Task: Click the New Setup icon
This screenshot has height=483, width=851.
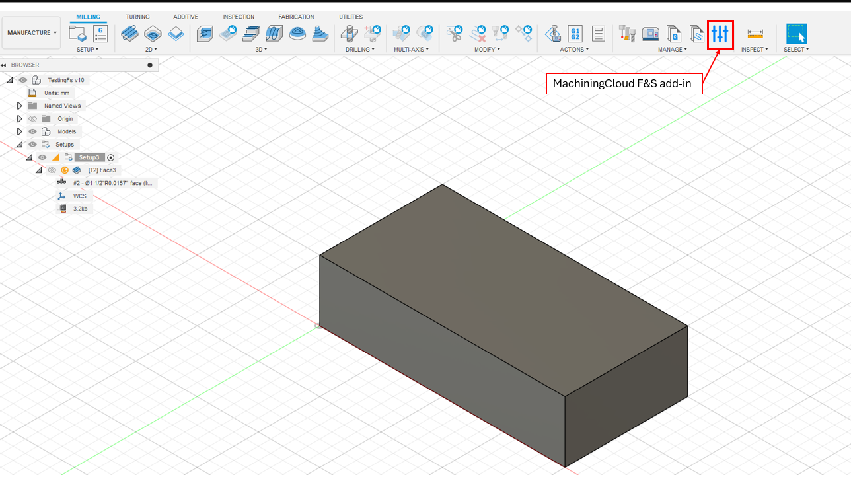Action: pyautogui.click(x=78, y=33)
